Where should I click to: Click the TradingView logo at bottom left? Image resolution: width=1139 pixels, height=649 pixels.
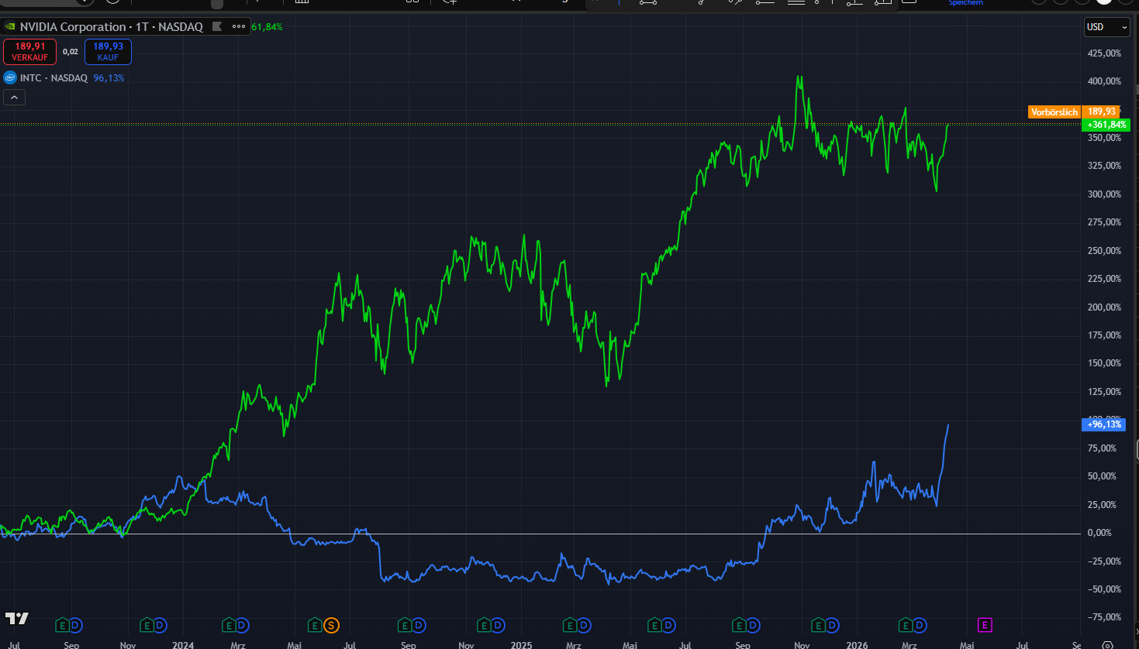(17, 618)
